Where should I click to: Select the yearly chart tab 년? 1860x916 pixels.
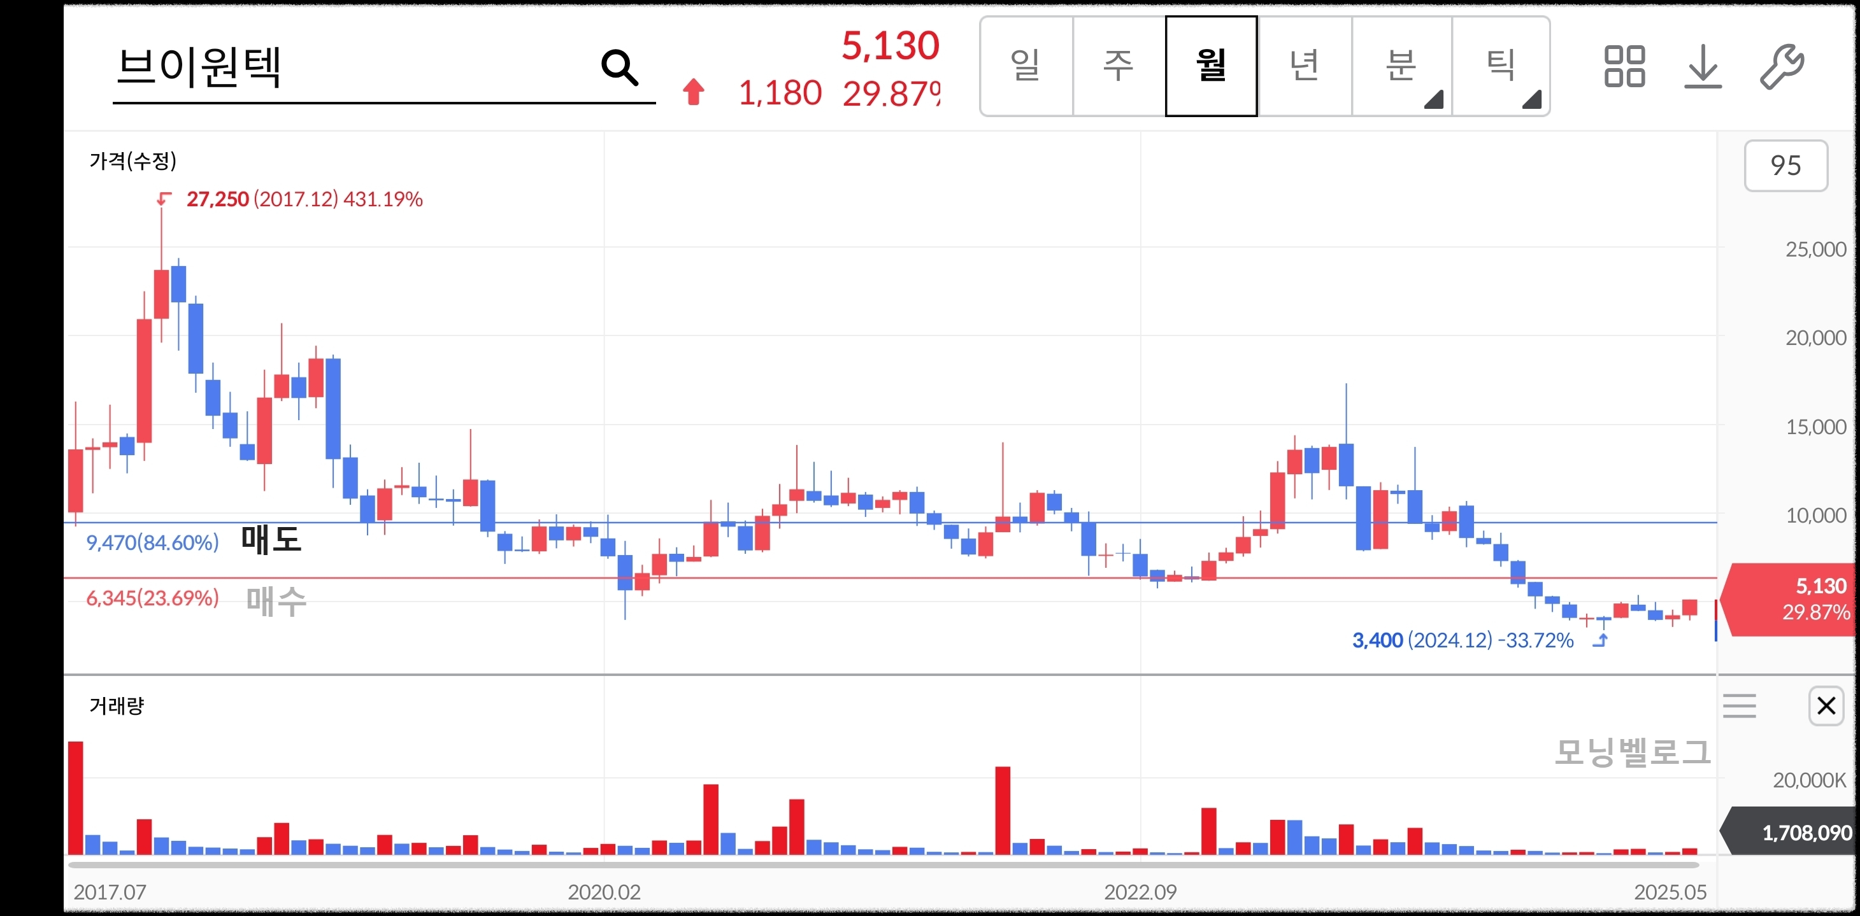(1304, 66)
